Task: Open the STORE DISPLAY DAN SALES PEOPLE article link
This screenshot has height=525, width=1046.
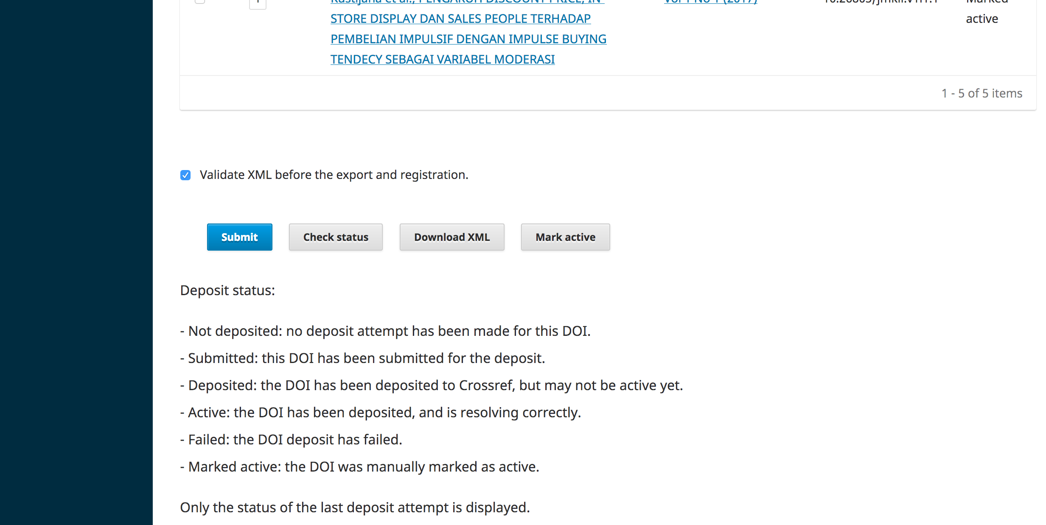Action: click(x=460, y=19)
